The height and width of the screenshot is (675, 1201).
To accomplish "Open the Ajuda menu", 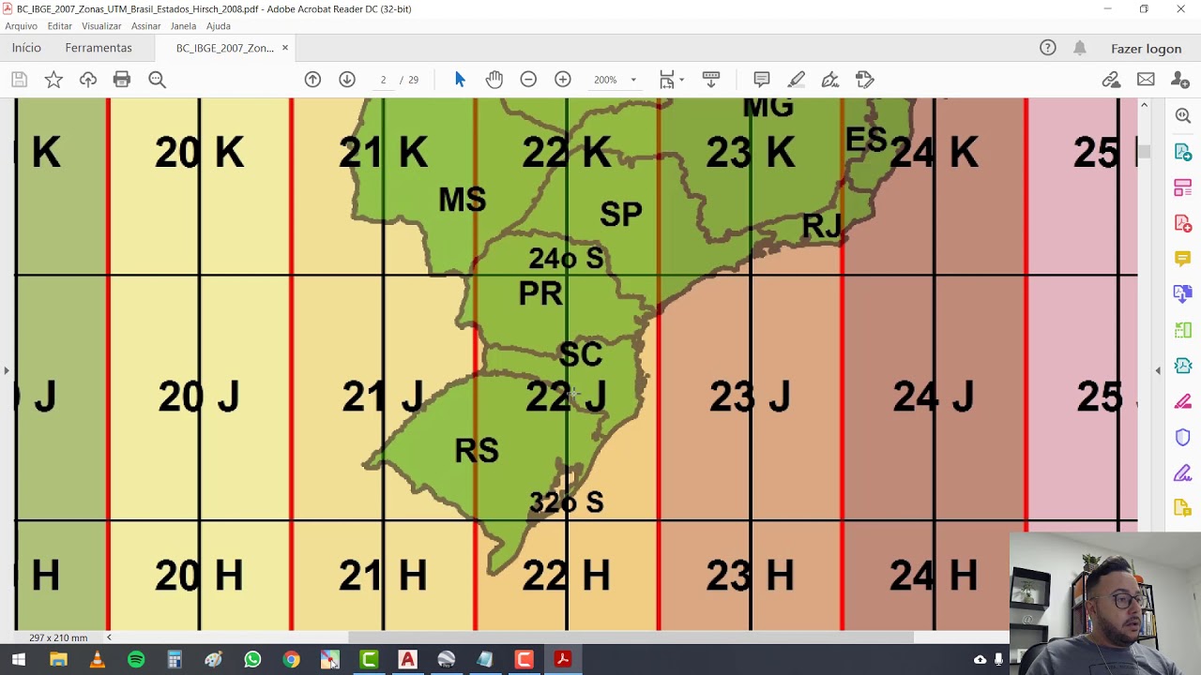I will tap(219, 26).
